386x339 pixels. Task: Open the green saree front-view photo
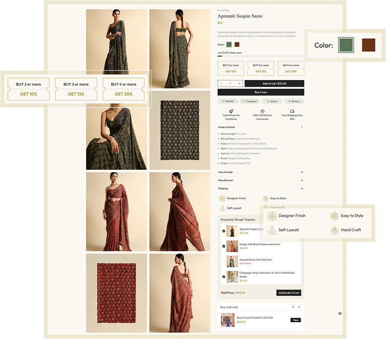(116, 40)
